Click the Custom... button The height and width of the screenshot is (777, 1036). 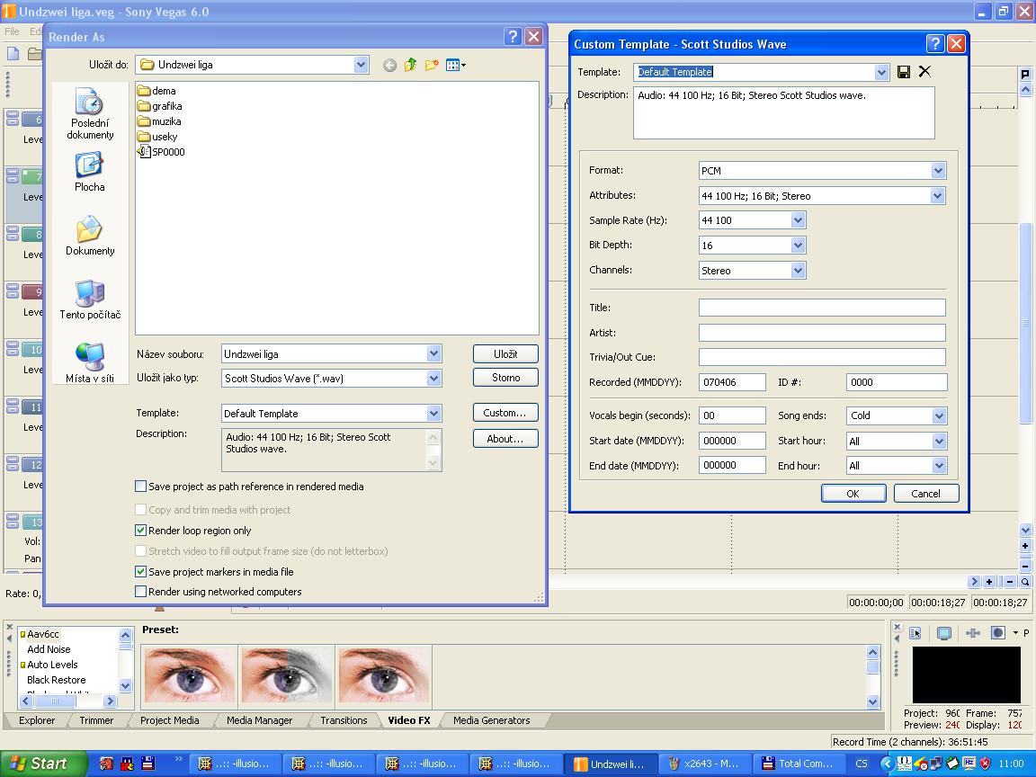505,412
